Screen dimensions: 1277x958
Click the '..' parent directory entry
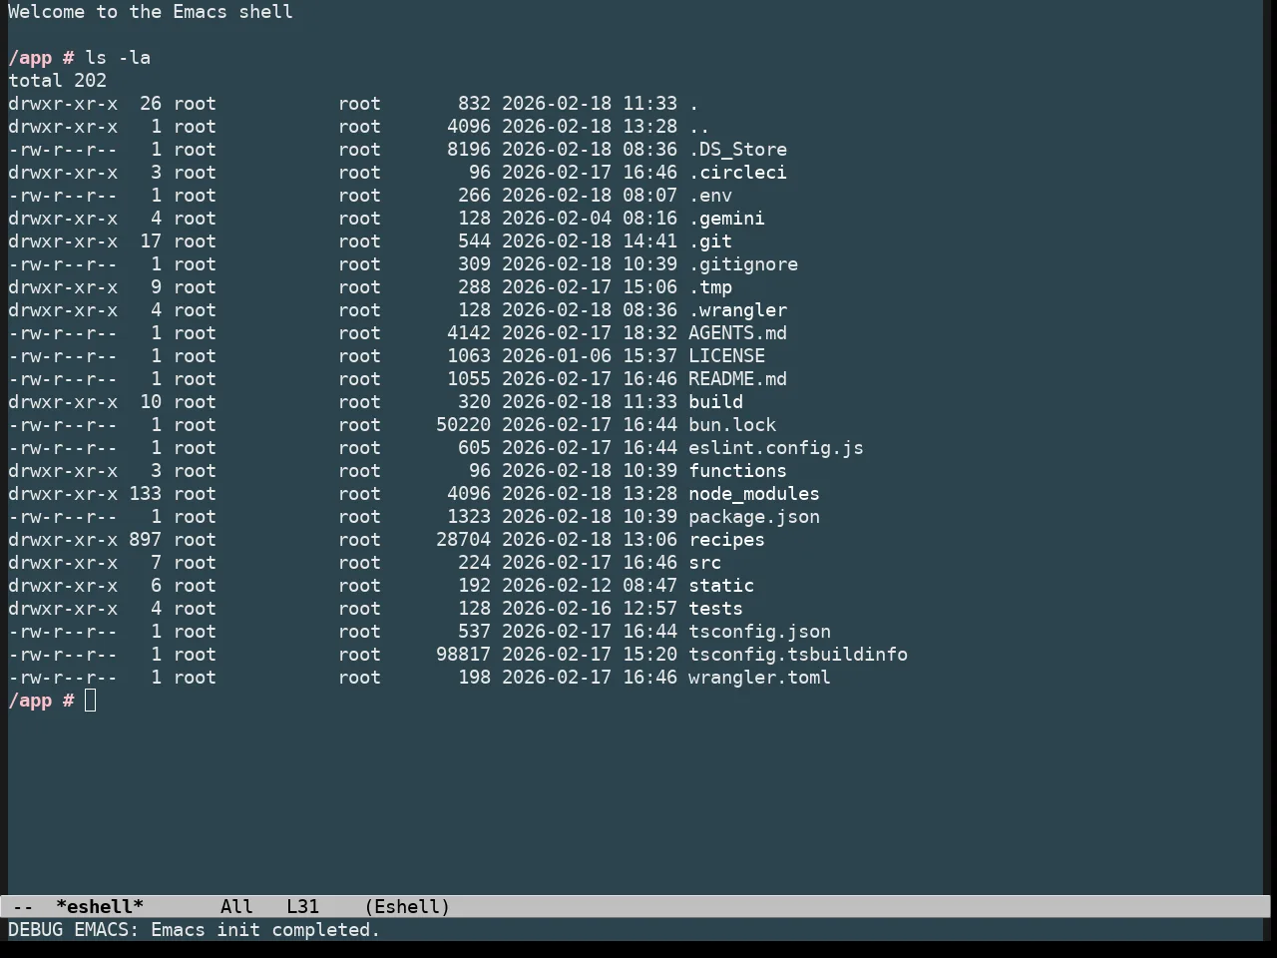pos(699,127)
